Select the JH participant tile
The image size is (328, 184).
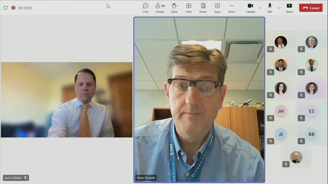[x=281, y=111]
